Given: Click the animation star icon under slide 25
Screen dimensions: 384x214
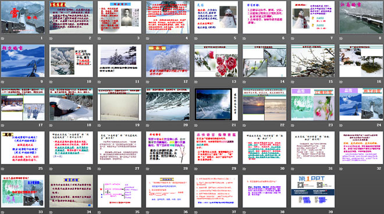Looking at the screenshot, I should [2, 169].
